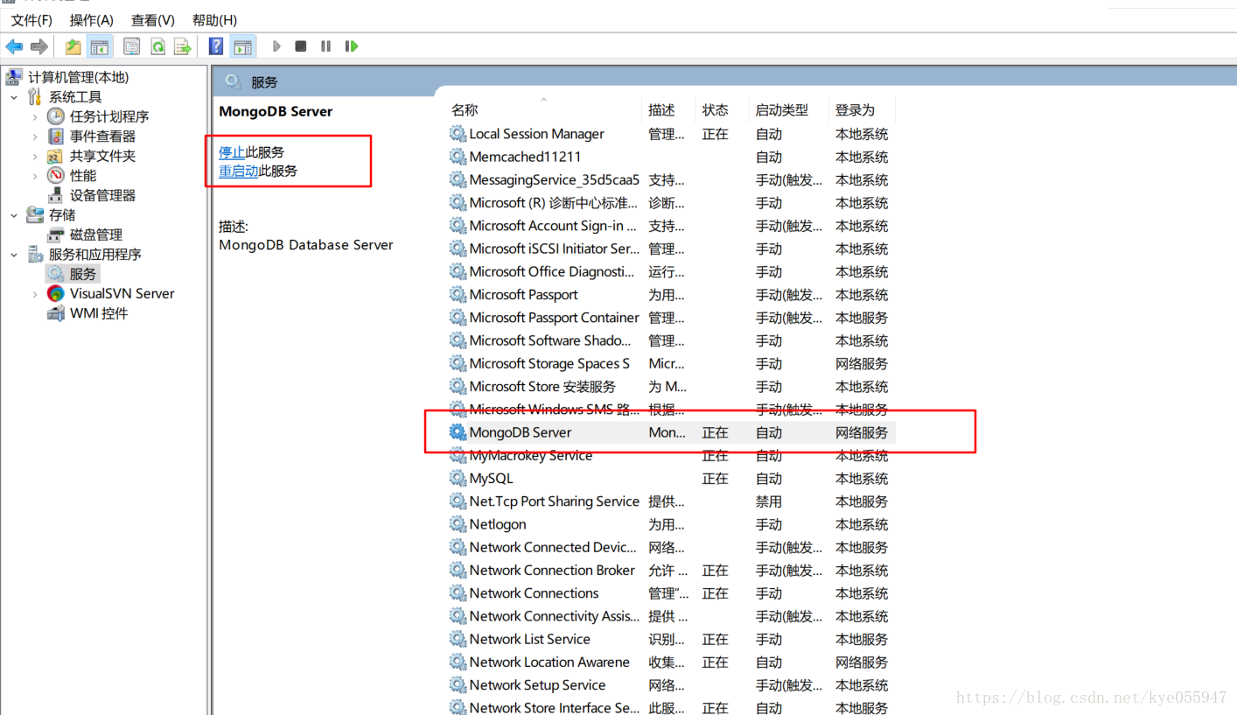This screenshot has height=715, width=1237.
Task: Click the green Refresh toolbar icon
Action: click(x=157, y=46)
